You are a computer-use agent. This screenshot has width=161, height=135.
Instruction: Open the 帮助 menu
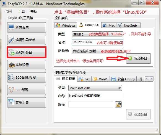coord(34,11)
